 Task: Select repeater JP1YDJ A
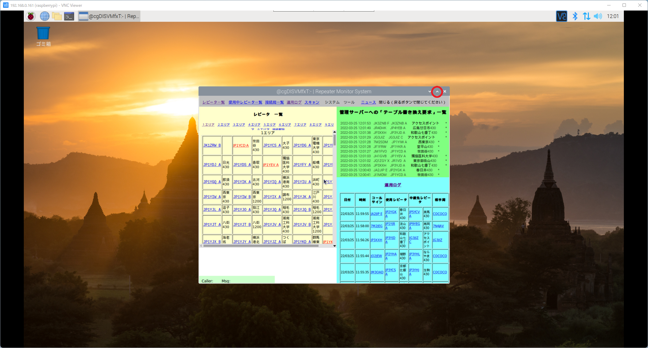pos(212,165)
